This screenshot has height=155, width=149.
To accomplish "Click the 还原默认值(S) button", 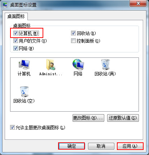I will (123, 118).
